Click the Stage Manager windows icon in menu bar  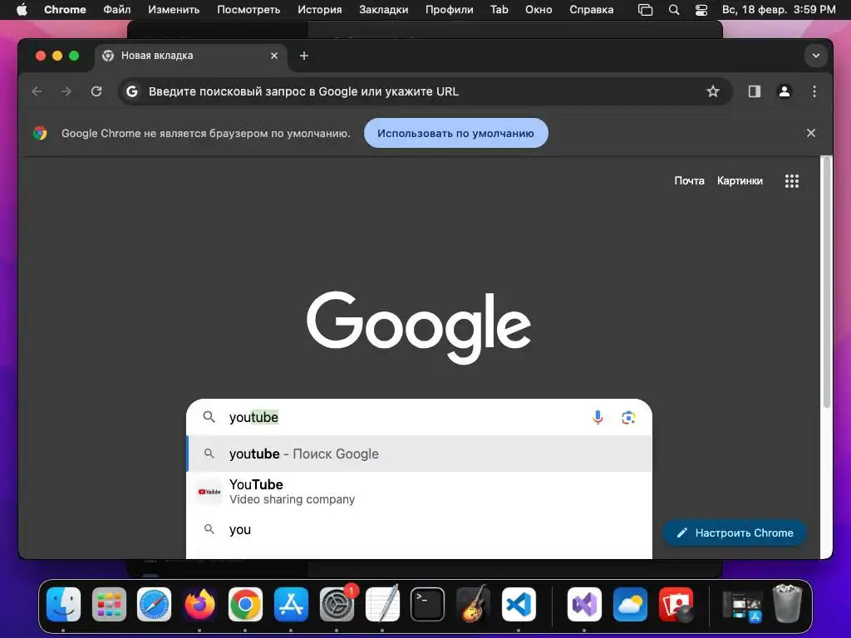(645, 10)
